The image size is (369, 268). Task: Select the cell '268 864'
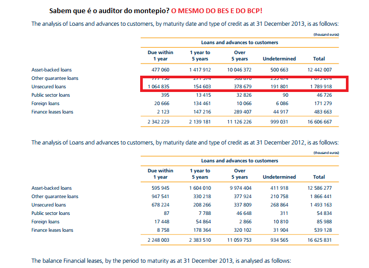pos(279,205)
